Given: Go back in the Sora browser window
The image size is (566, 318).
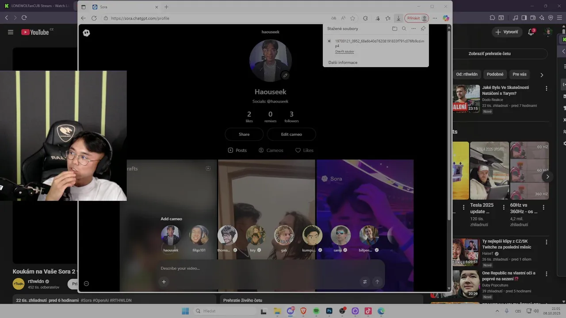Looking at the screenshot, I should pyautogui.click(x=83, y=18).
